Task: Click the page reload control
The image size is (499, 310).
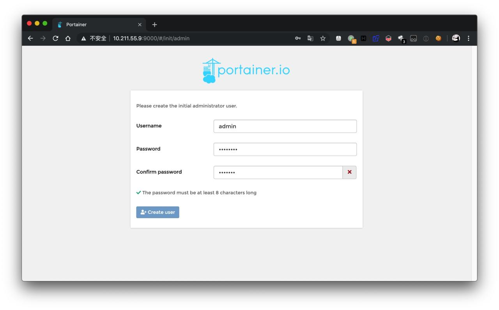Action: click(x=56, y=39)
